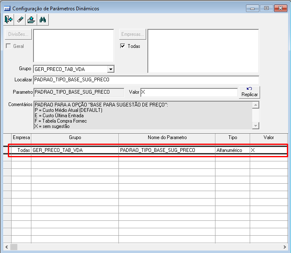Viewport: 291px width, 253px height.
Task: Click the Empresas list box
Action: point(203,51)
